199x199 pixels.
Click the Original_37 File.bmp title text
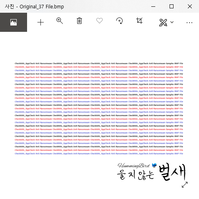tap(42, 7)
